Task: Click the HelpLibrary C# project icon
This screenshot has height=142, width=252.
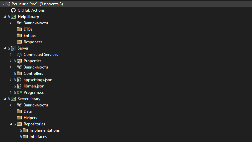Action: (x=13, y=17)
